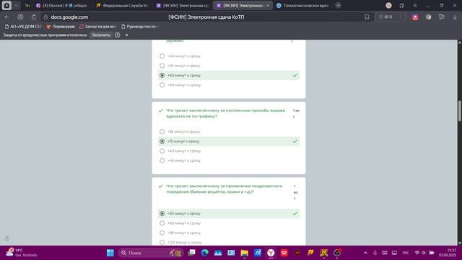Select +40 minutes in the lawyer question
Screen dimensions: 462x260
[162, 151]
